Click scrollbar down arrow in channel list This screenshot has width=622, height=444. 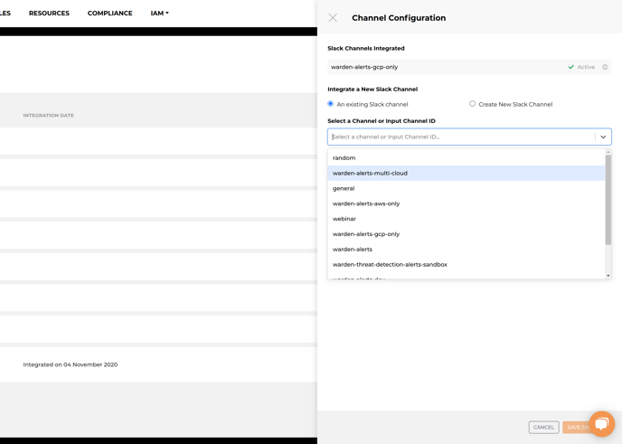(x=608, y=276)
